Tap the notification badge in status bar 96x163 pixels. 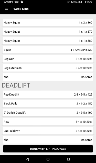click(22, 2)
